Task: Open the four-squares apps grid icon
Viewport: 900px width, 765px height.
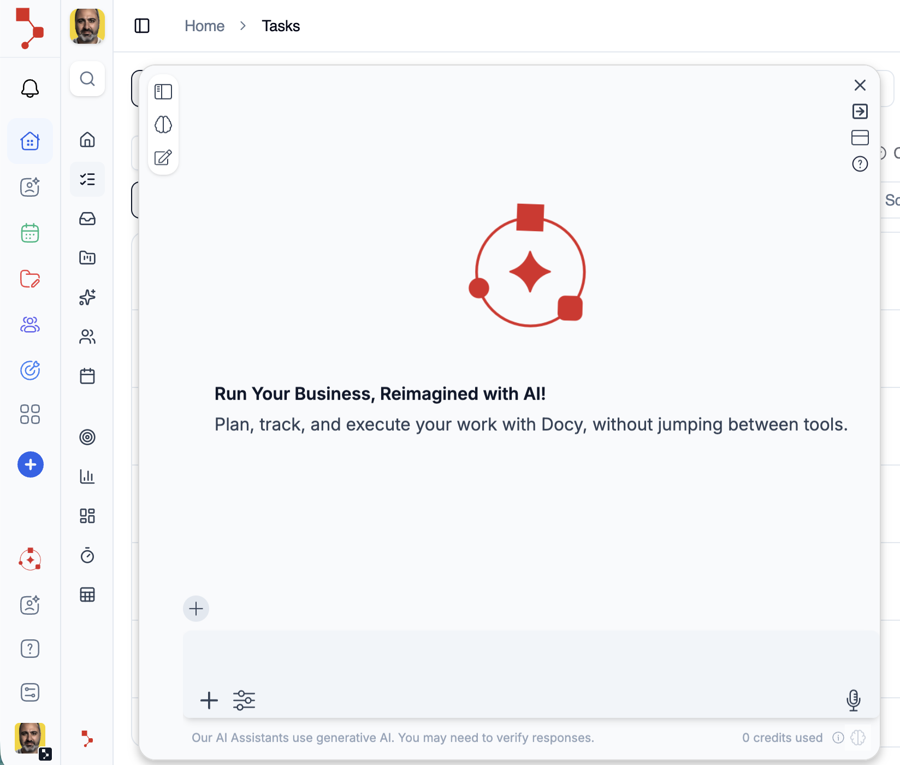Action: click(x=30, y=414)
